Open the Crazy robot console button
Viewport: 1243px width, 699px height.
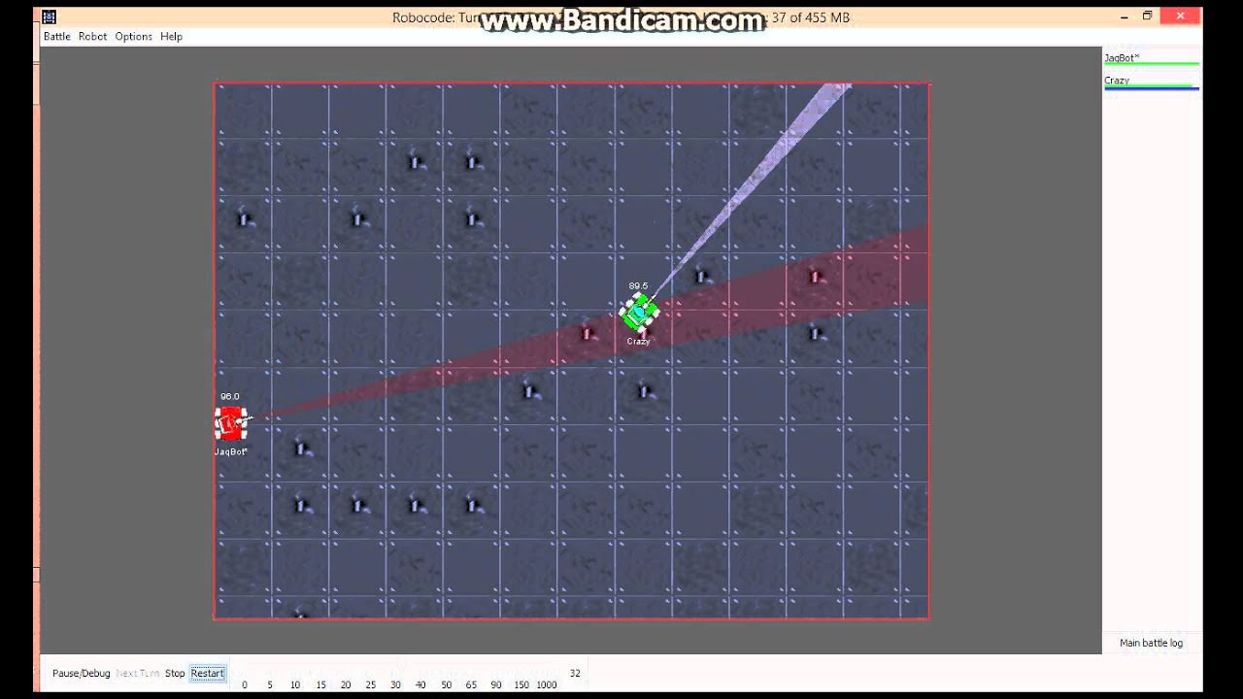pos(1152,83)
